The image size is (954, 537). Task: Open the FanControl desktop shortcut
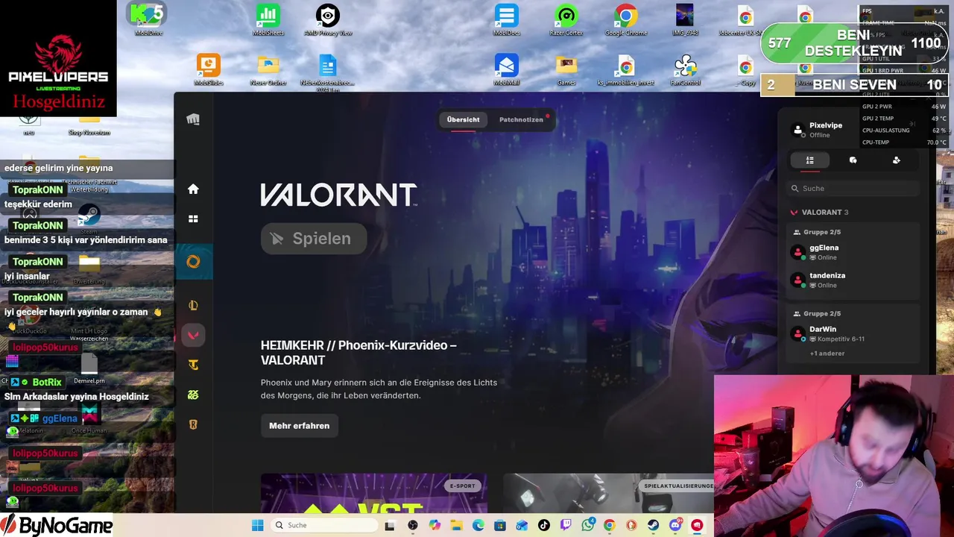click(x=685, y=70)
